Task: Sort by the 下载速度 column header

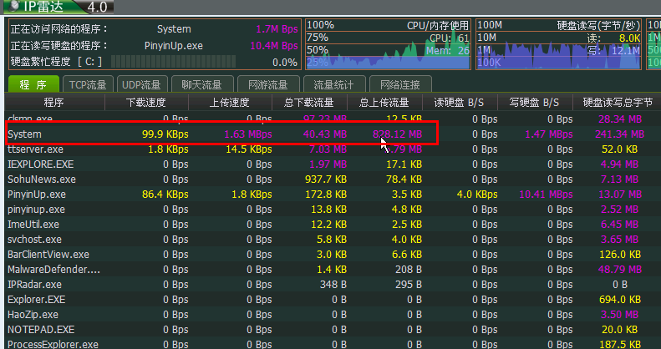Action: click(146, 103)
